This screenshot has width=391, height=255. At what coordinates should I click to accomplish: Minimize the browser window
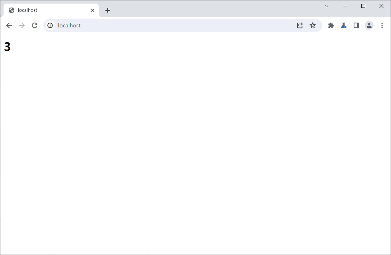345,6
